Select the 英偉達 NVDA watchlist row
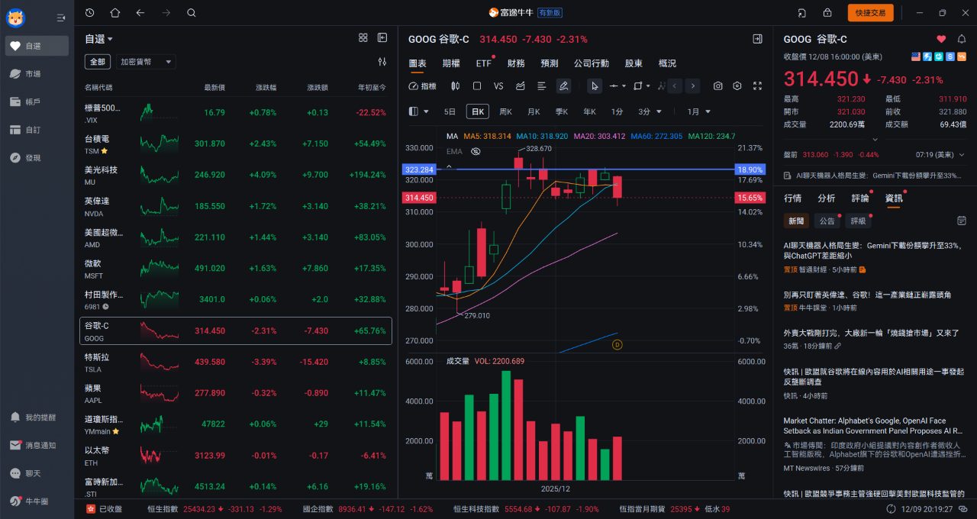 pos(235,206)
